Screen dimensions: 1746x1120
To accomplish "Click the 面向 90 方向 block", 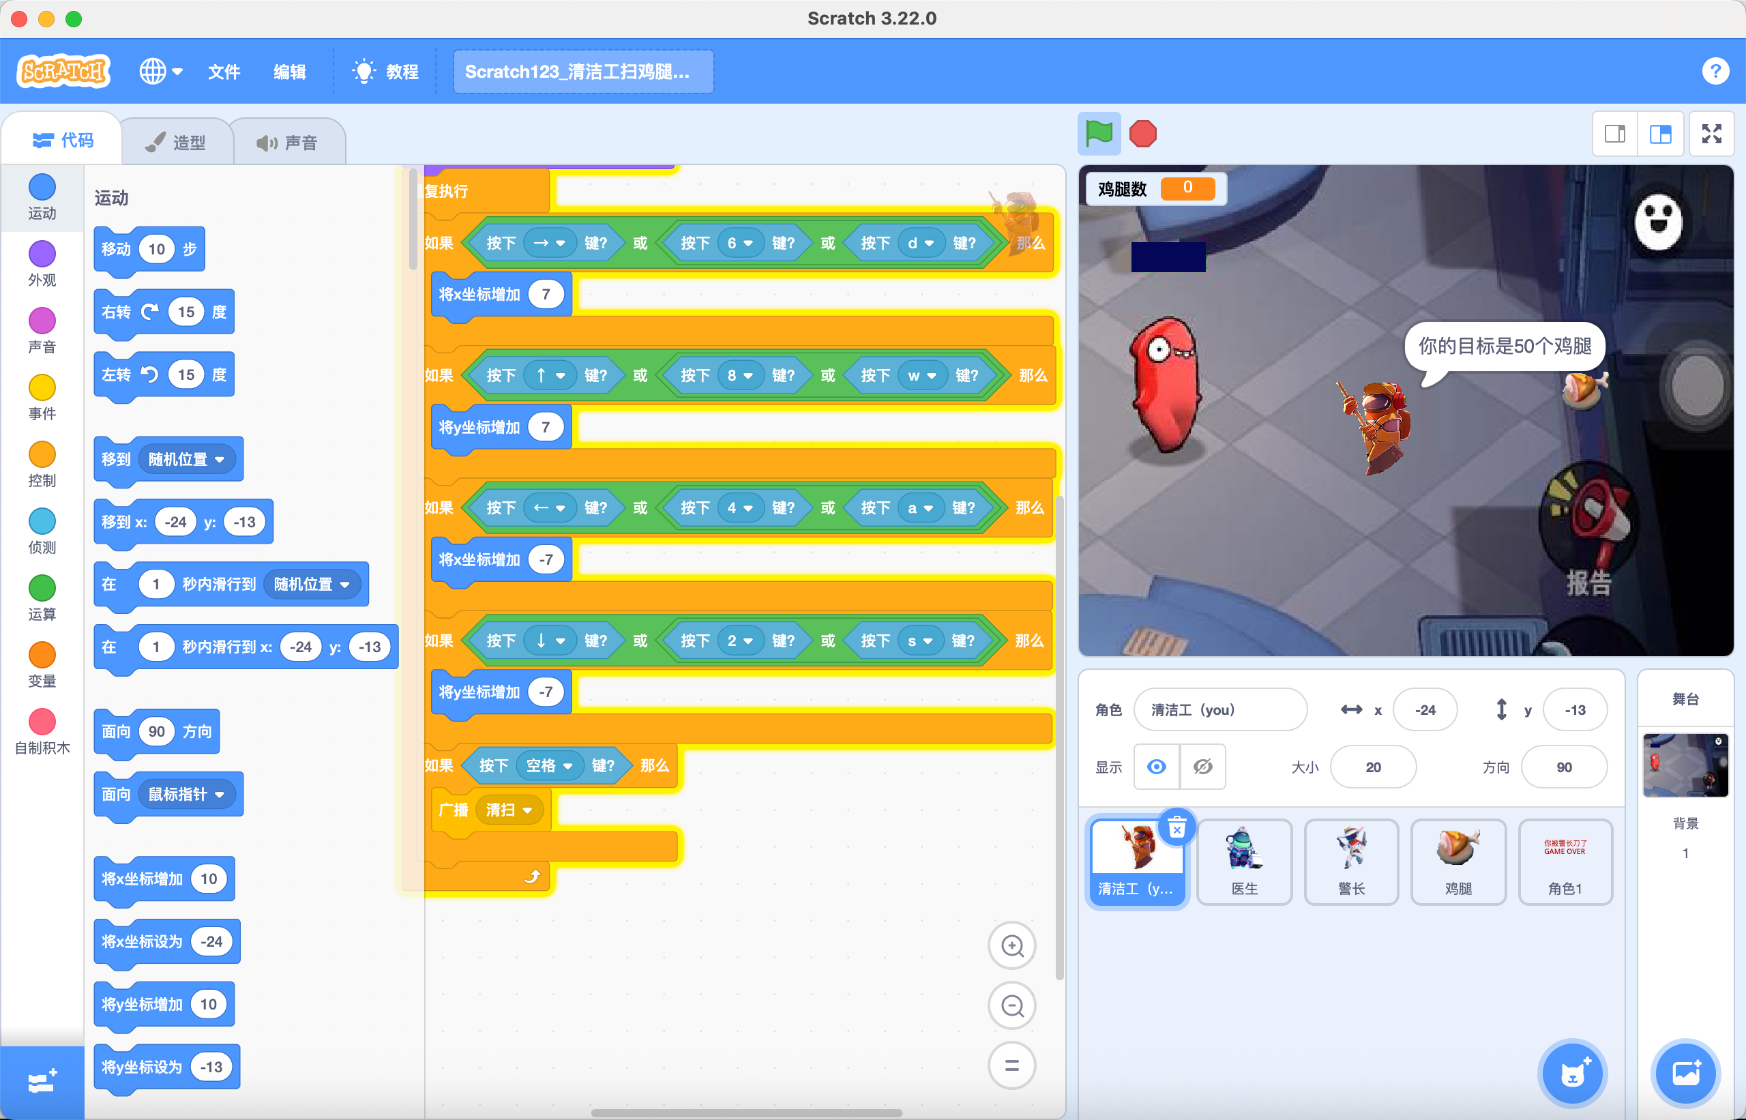I will (156, 732).
